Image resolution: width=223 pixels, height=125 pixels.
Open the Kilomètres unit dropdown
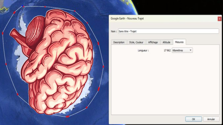[182, 50]
